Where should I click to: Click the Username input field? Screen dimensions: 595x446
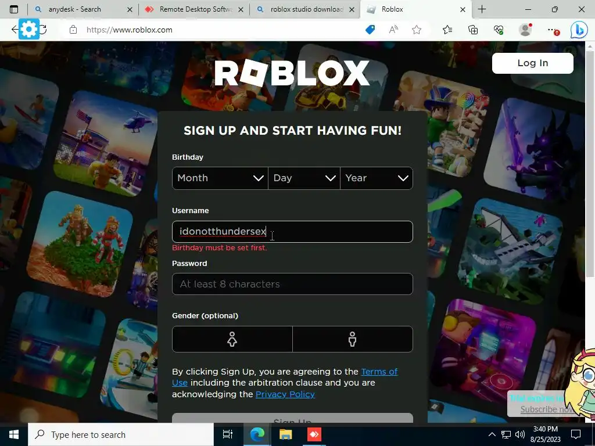click(x=292, y=231)
